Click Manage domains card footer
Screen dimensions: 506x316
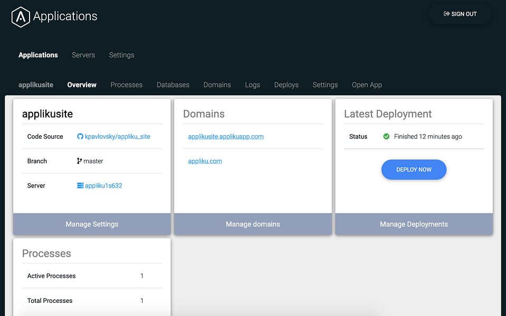[x=253, y=224]
